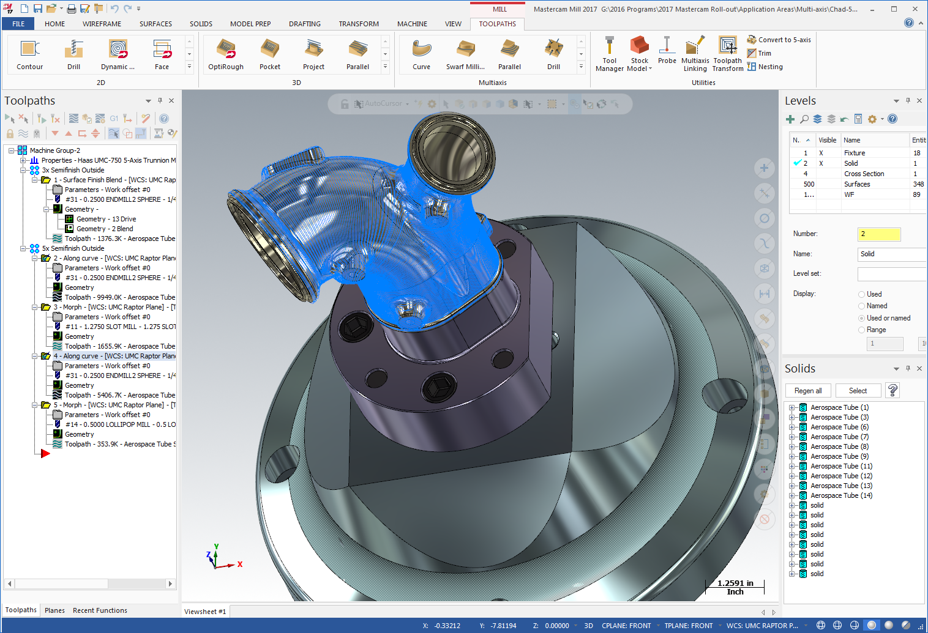Regenerate all selected operations
This screenshot has height=633, width=928.
tap(41, 119)
